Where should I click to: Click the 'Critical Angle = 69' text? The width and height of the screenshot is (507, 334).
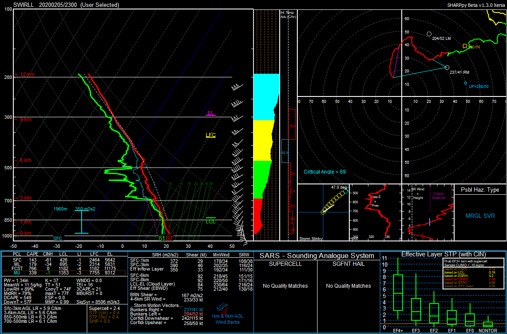coord(325,172)
